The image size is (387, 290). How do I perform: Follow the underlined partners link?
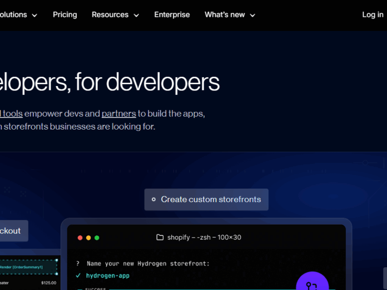coord(119,114)
